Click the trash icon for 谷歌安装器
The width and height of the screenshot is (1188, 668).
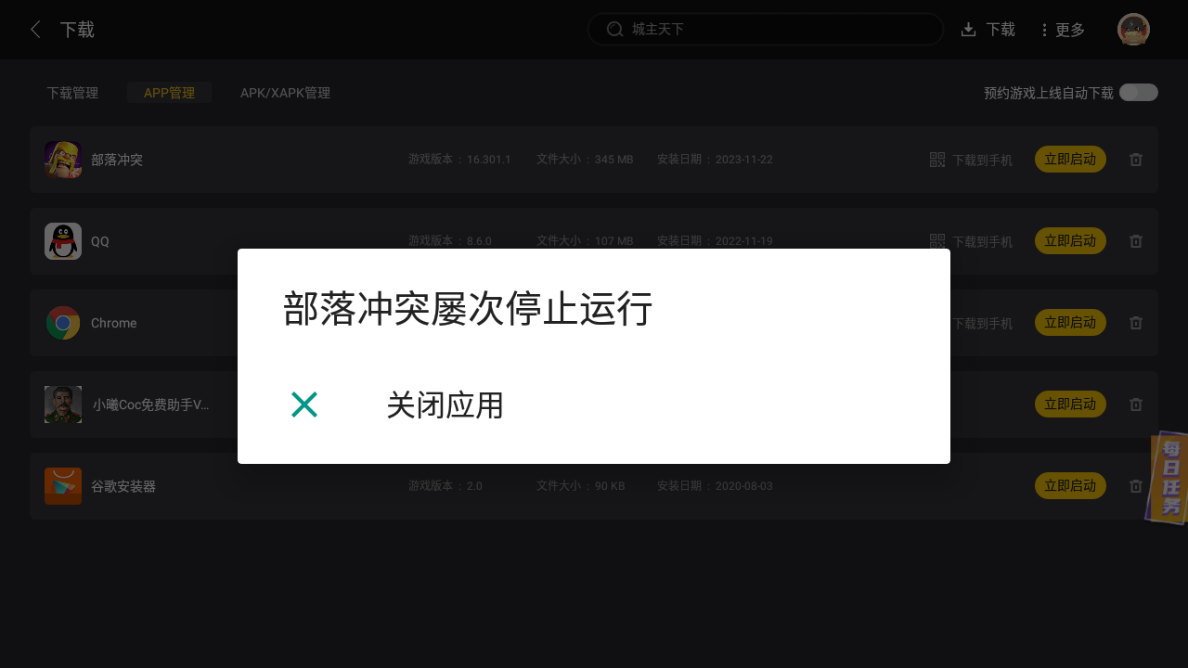click(1136, 486)
